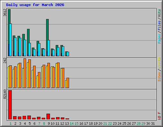Click the 'Hits' legend label
Image resolution: width=163 pixels, height=127 pixels.
click(159, 13)
